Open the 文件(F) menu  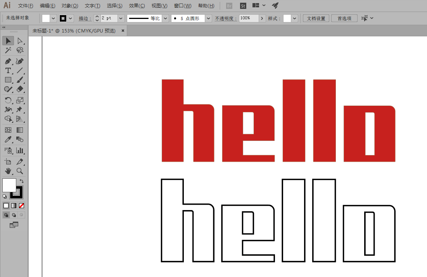[26, 6]
